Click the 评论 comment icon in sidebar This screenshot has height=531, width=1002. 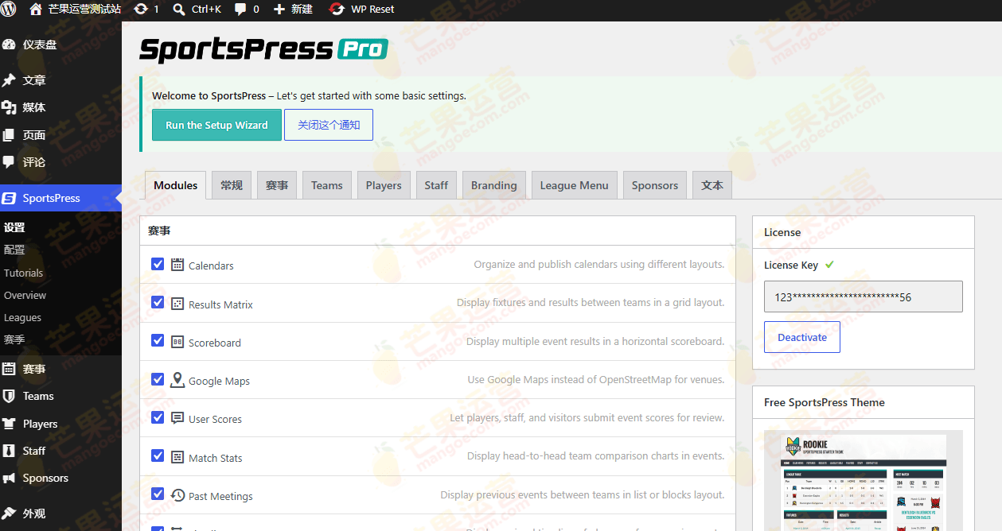(9, 162)
